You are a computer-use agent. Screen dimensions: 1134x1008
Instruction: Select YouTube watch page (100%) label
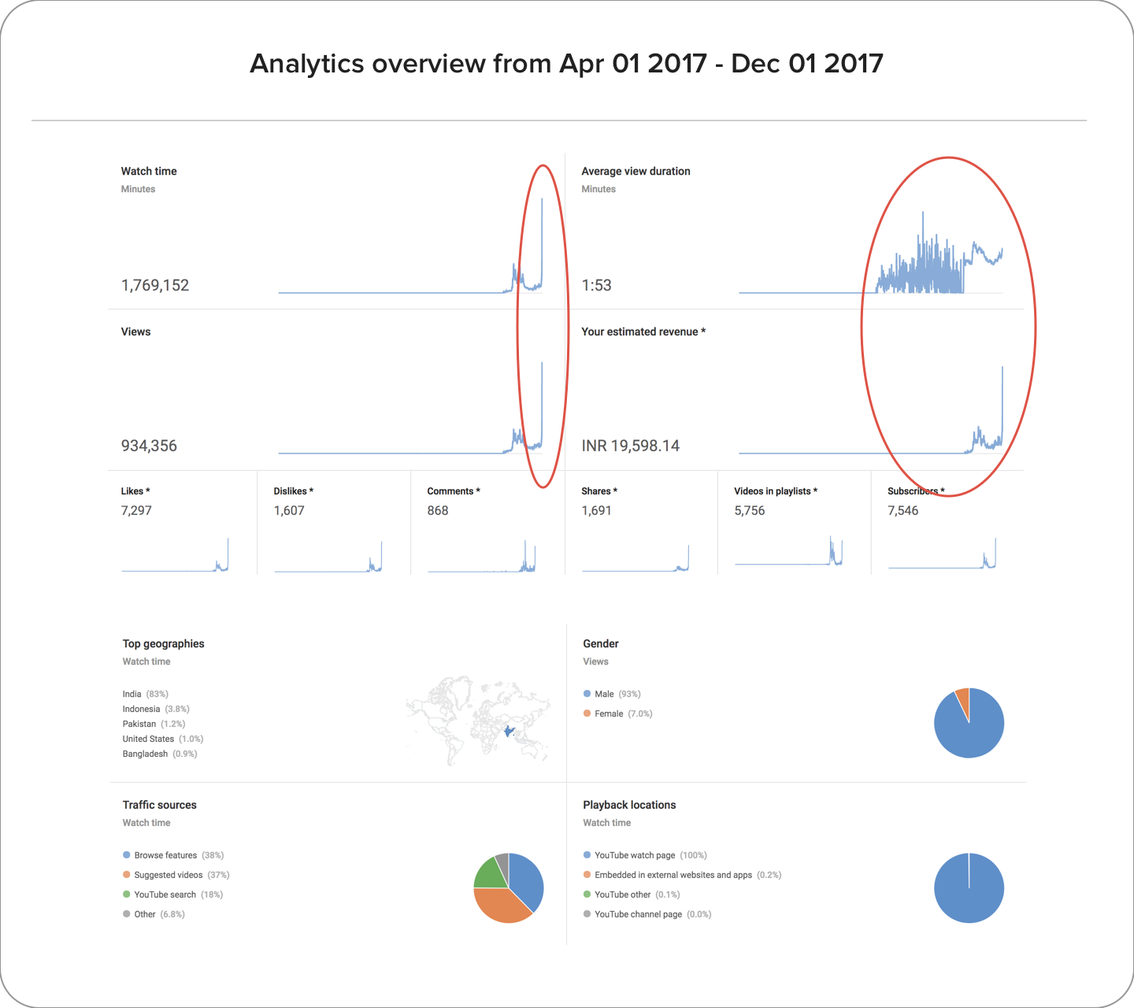coord(650,855)
